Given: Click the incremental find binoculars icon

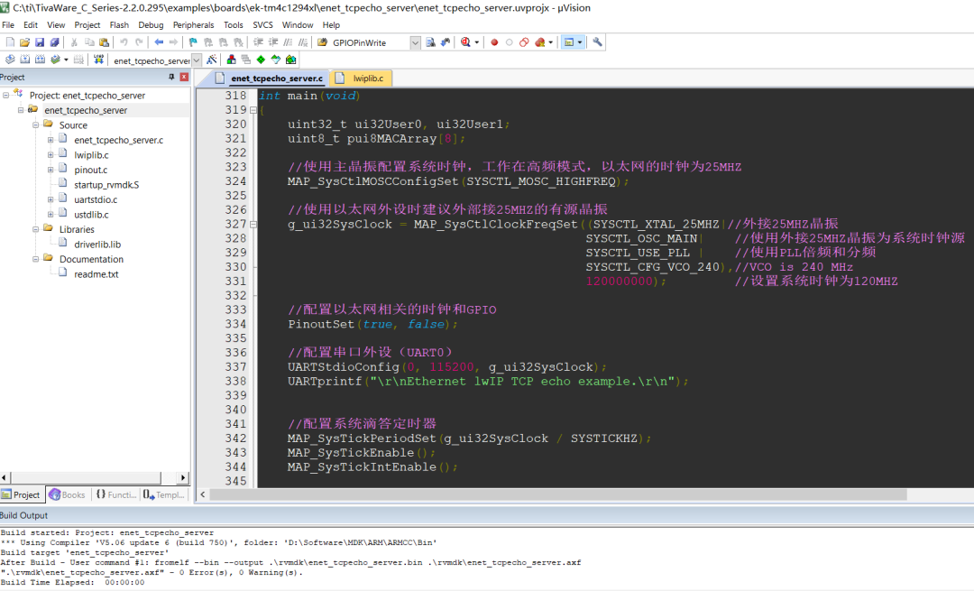Looking at the screenshot, I should [x=446, y=42].
